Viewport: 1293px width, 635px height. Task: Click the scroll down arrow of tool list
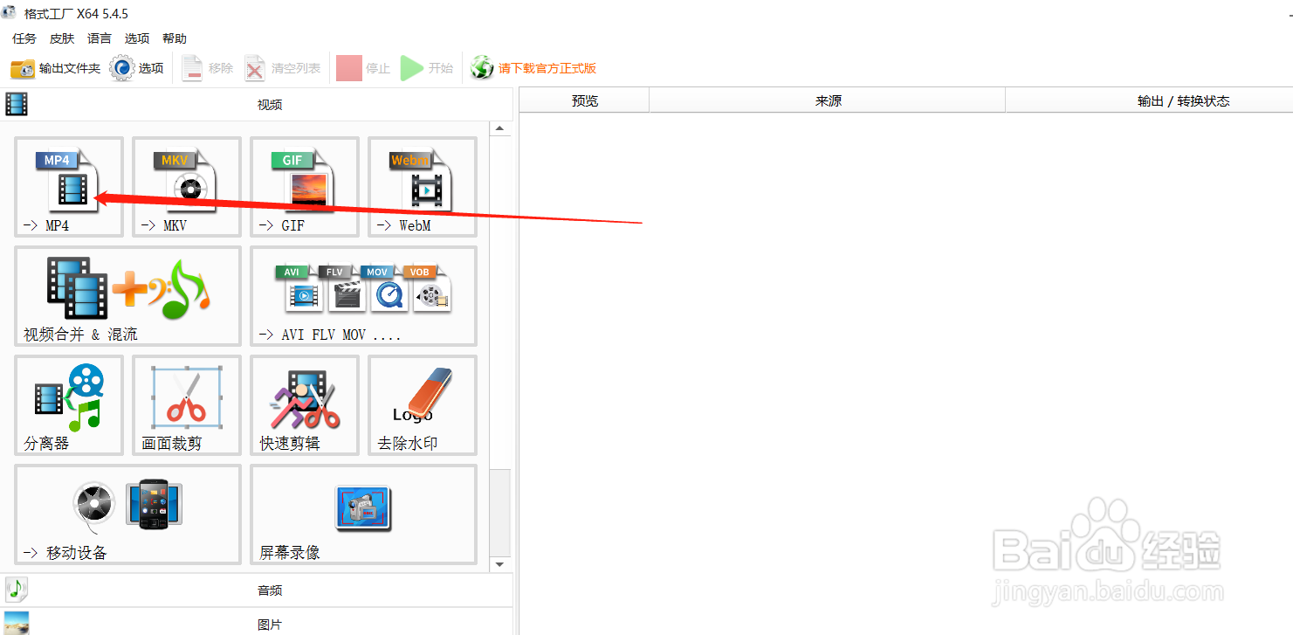(x=499, y=564)
